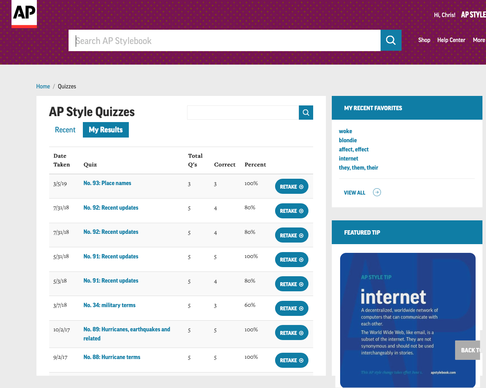Click the View All arrow circle icon
This screenshot has width=486, height=388.
tap(377, 193)
